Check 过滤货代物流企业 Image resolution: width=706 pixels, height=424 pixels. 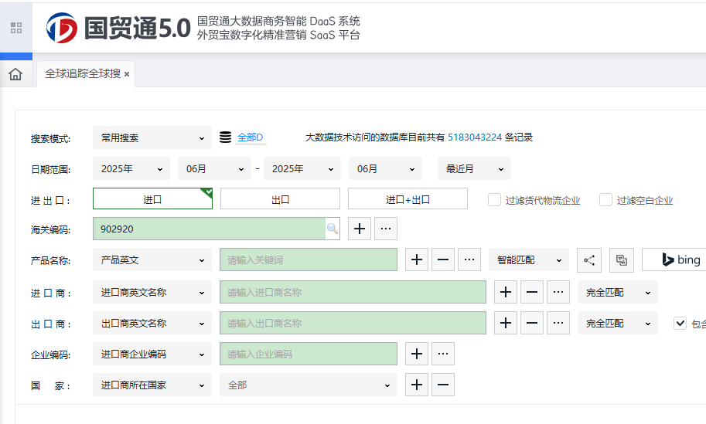(x=494, y=200)
